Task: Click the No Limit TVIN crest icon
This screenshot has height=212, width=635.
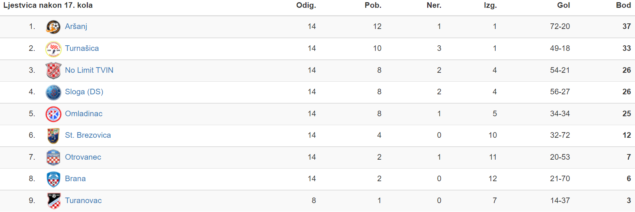Action: tap(53, 71)
